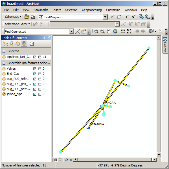The image size is (169, 169).
Task: Toggle selectable for Valves layer
Action: [x=35, y=69]
